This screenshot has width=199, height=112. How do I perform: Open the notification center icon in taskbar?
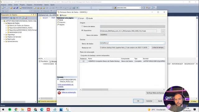point(195,110)
